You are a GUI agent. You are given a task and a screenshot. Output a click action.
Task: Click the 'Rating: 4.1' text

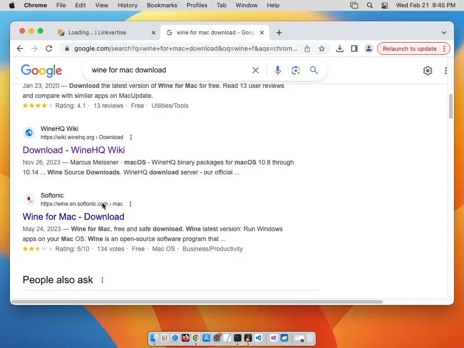click(x=70, y=106)
